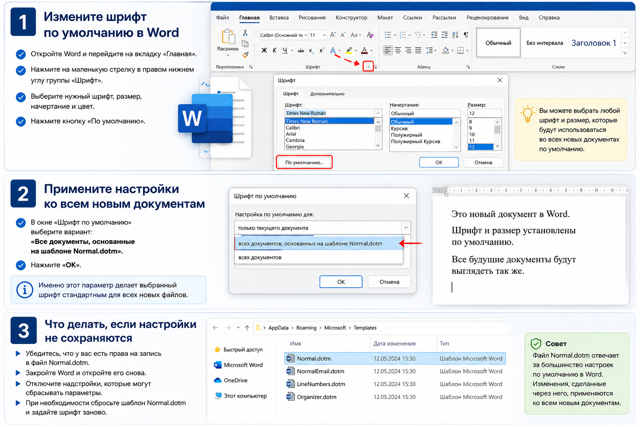Click the red font color button
This screenshot has width=640, height=427.
point(365,50)
